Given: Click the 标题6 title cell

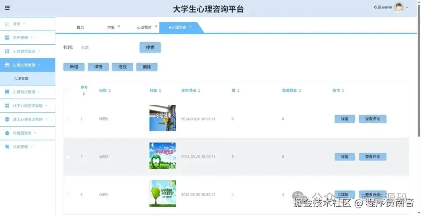Looking at the screenshot, I should point(104,119).
